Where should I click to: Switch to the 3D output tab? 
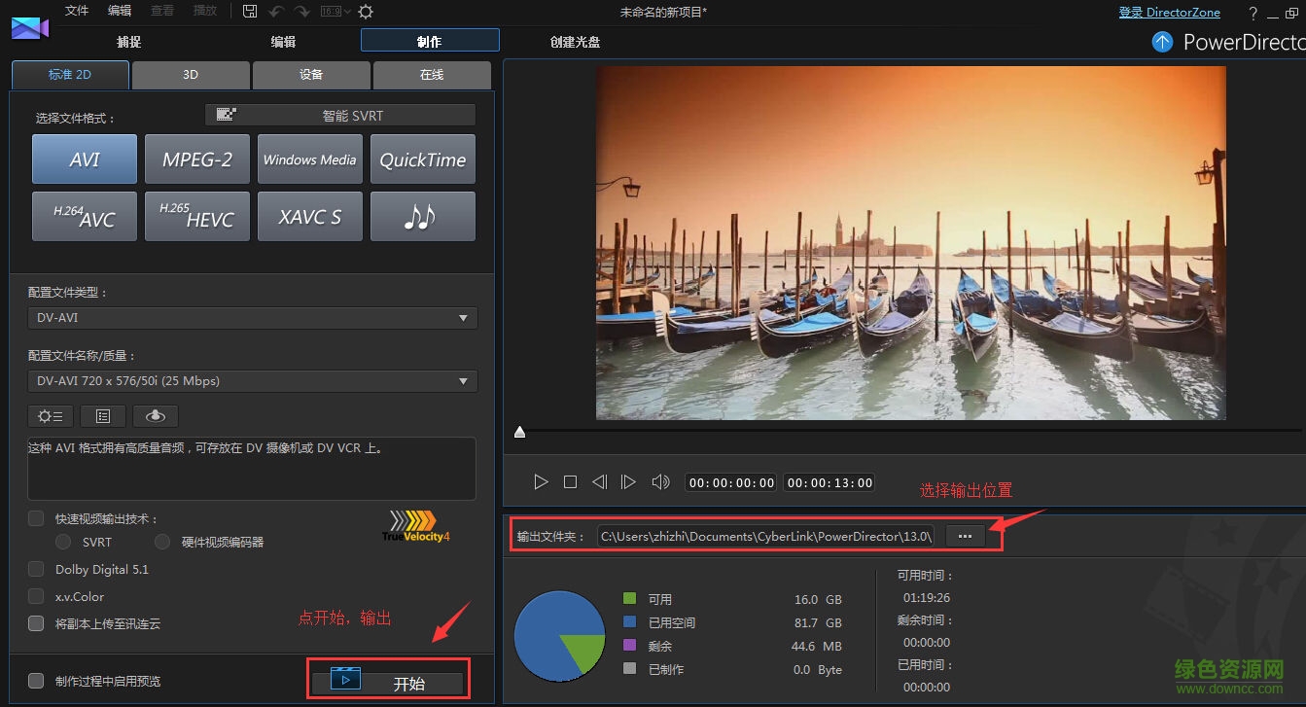[191, 74]
